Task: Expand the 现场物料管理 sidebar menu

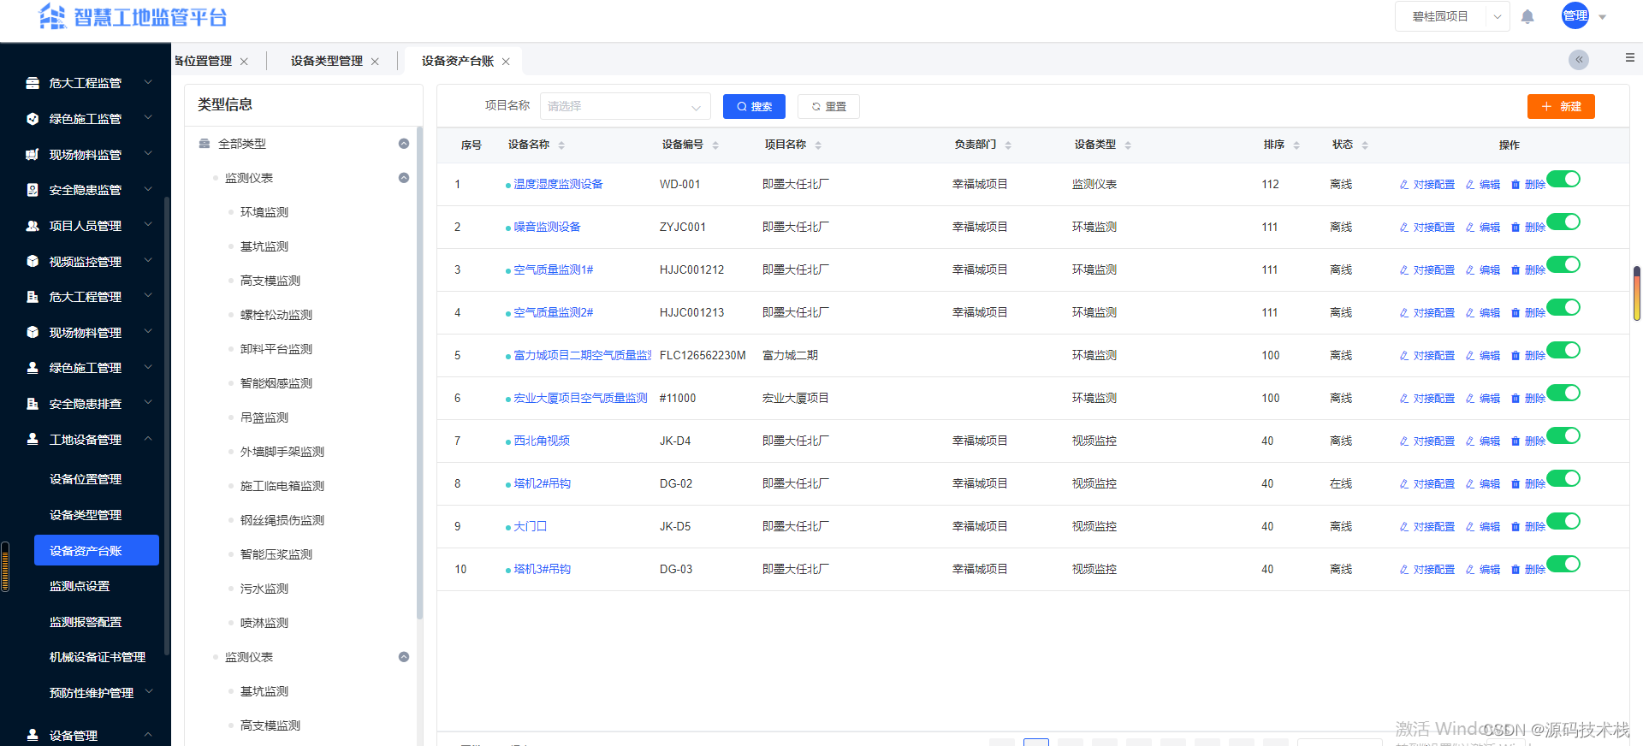Action: [x=148, y=332]
